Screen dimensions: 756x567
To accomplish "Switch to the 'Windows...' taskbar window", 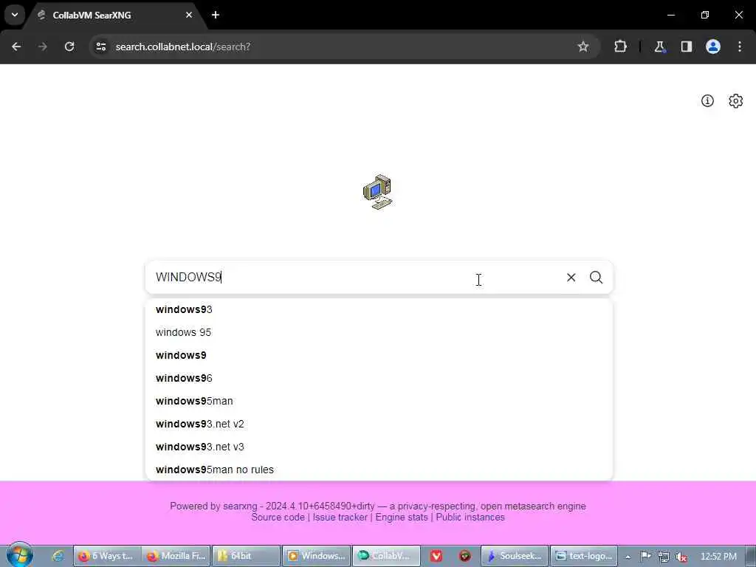I will tap(316, 556).
